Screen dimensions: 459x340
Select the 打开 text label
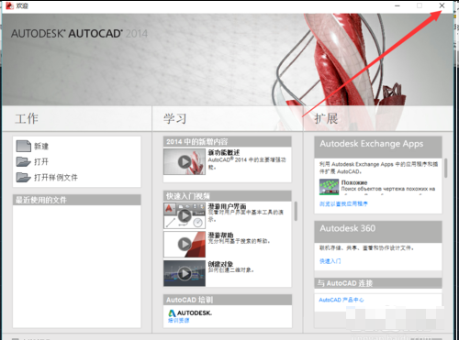[41, 161]
